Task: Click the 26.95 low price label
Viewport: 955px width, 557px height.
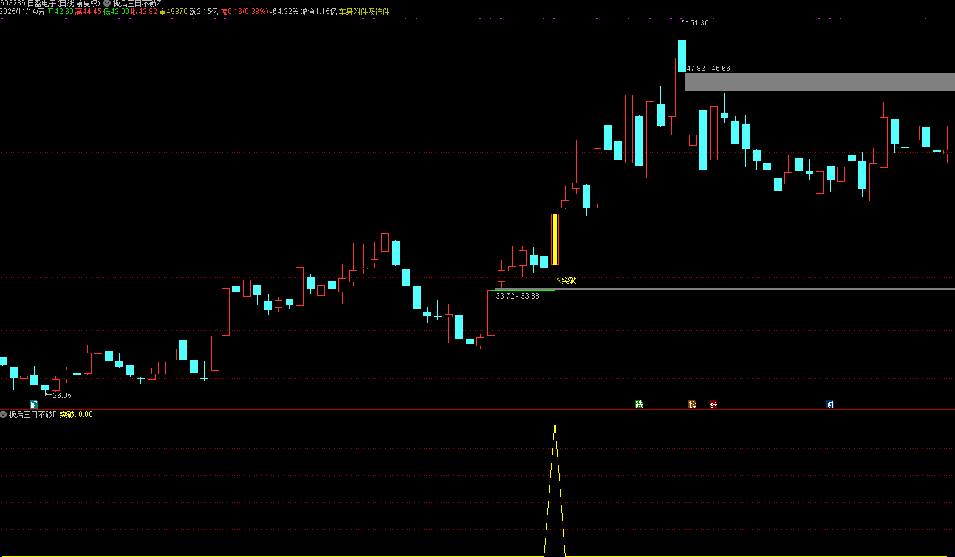Action: (62, 396)
